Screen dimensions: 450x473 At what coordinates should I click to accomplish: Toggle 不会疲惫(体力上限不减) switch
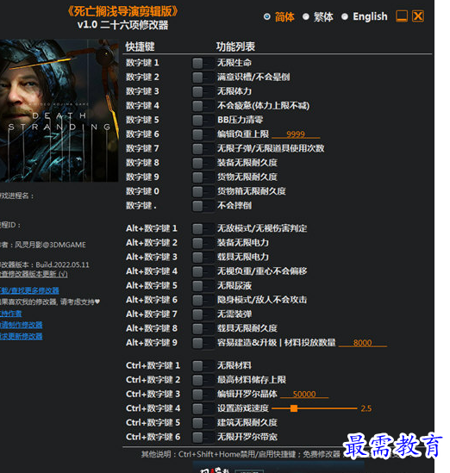click(203, 106)
